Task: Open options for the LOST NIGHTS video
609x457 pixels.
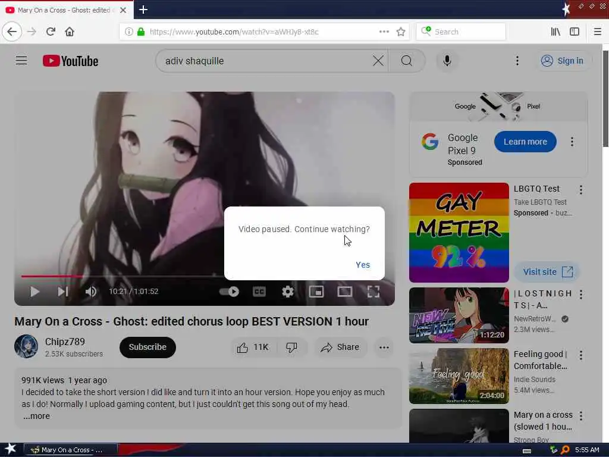Action: (580, 294)
